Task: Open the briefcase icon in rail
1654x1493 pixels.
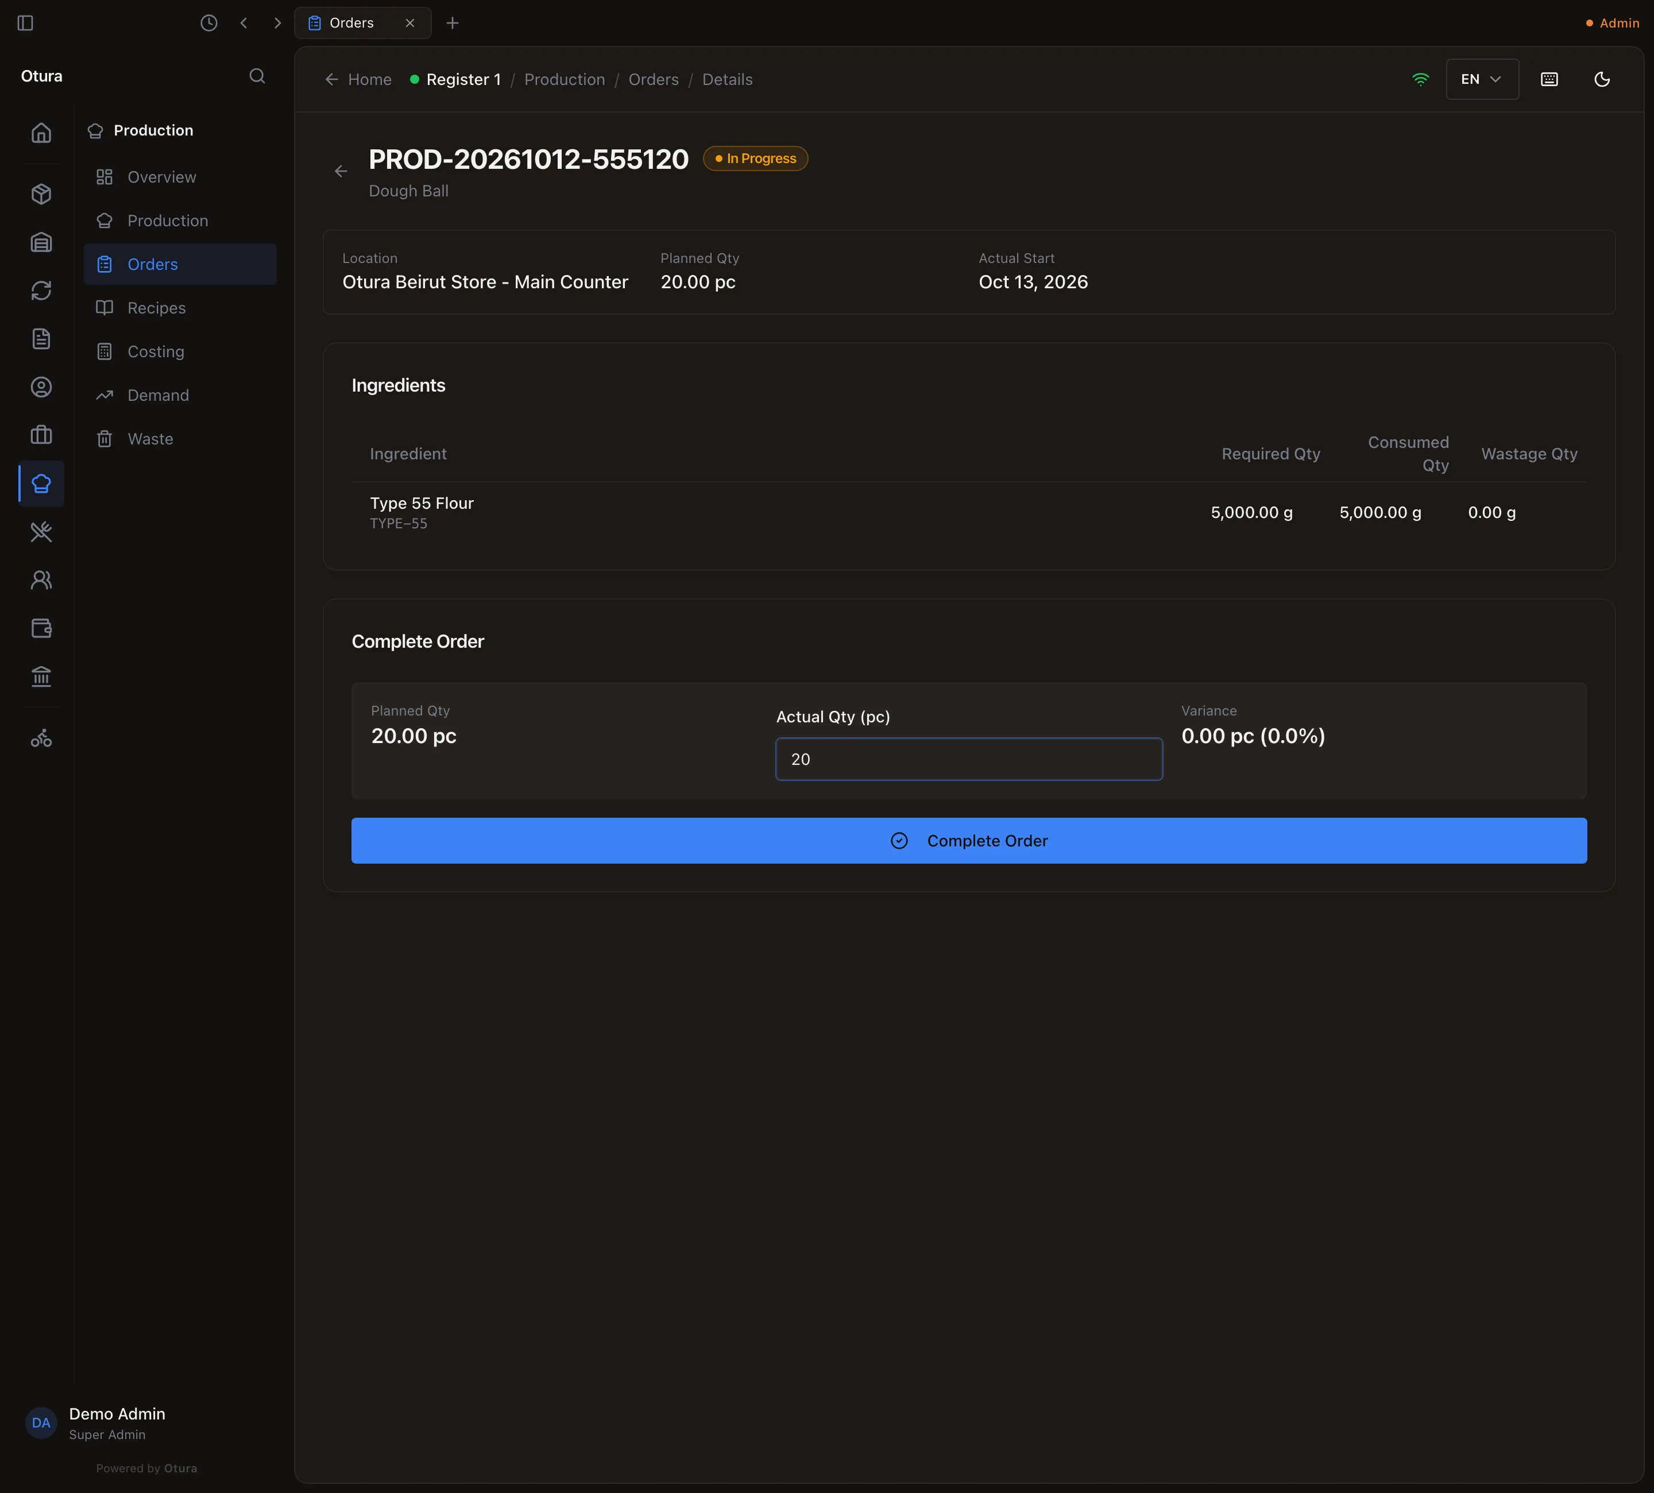Action: tap(41, 436)
